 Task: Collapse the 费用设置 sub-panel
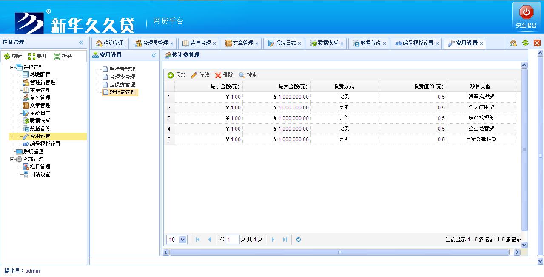(x=154, y=55)
